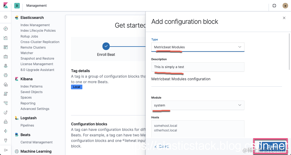Open the help lifebuoy icon in header

(x=274, y=6)
